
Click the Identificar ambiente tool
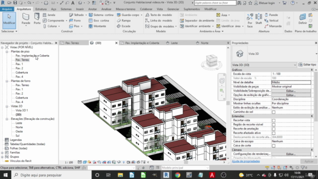pos(195,26)
